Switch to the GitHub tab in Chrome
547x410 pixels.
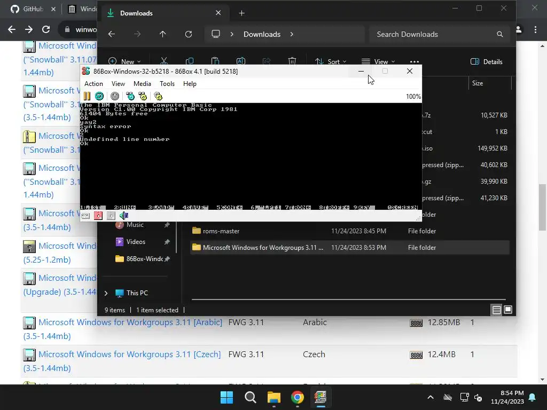tap(33, 9)
